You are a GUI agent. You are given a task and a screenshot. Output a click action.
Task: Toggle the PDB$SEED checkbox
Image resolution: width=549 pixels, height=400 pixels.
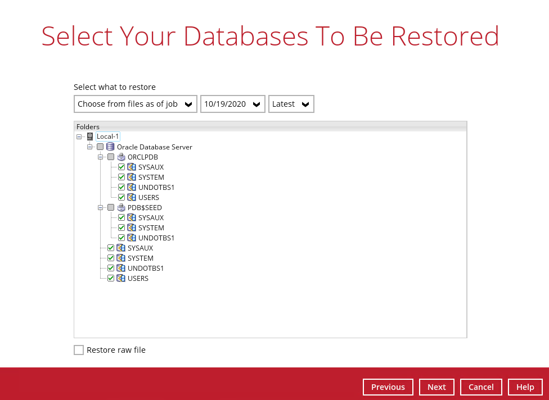111,207
